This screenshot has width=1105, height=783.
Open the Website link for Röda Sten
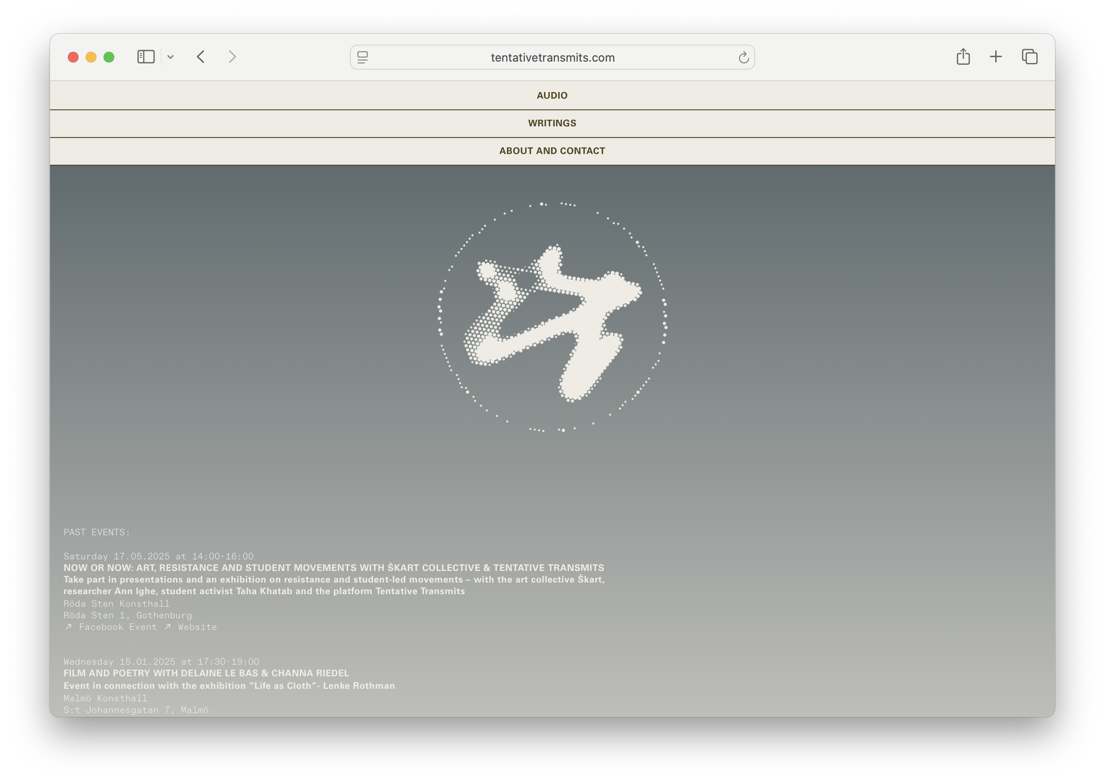(197, 627)
